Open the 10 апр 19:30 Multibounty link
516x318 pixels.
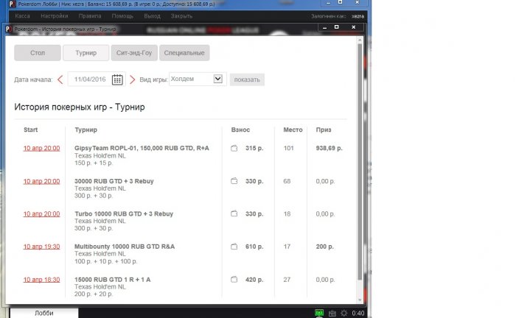[41, 247]
